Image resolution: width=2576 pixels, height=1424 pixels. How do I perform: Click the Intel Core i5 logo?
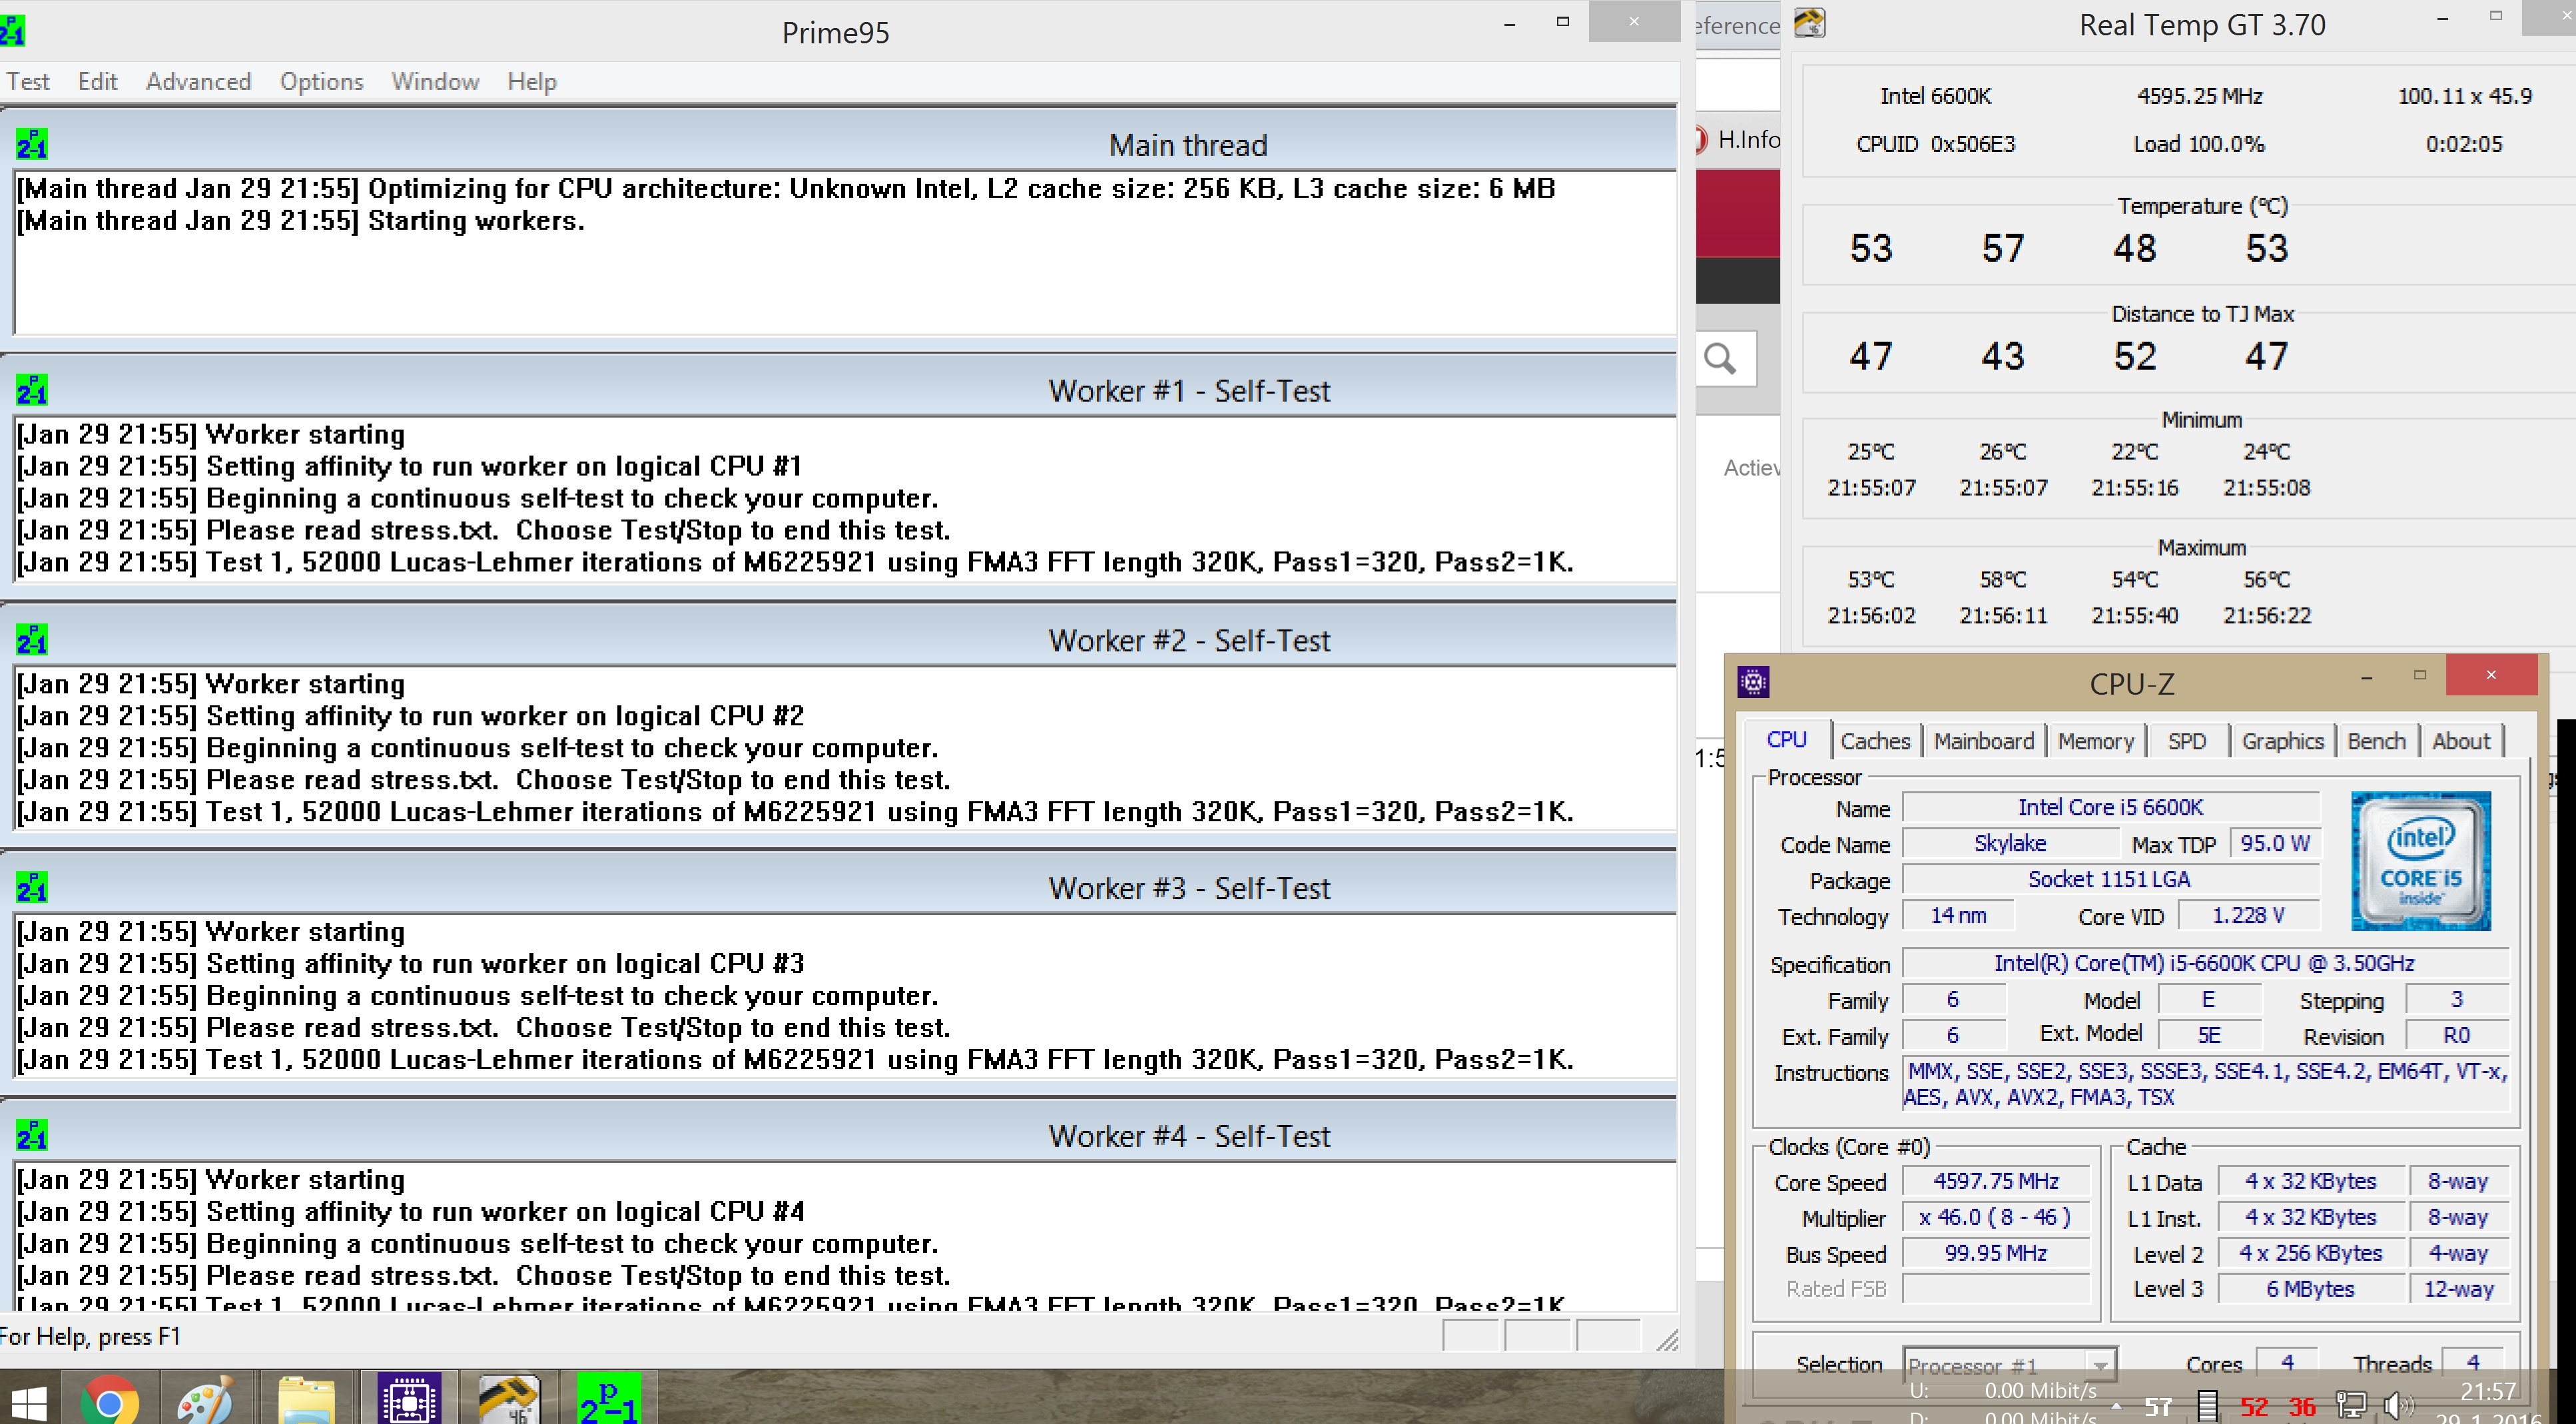point(2420,861)
